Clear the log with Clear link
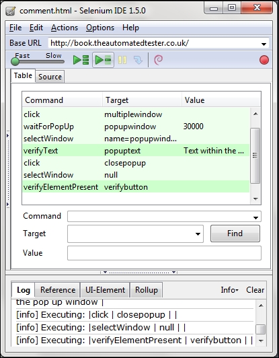279x358 pixels. (x=255, y=290)
